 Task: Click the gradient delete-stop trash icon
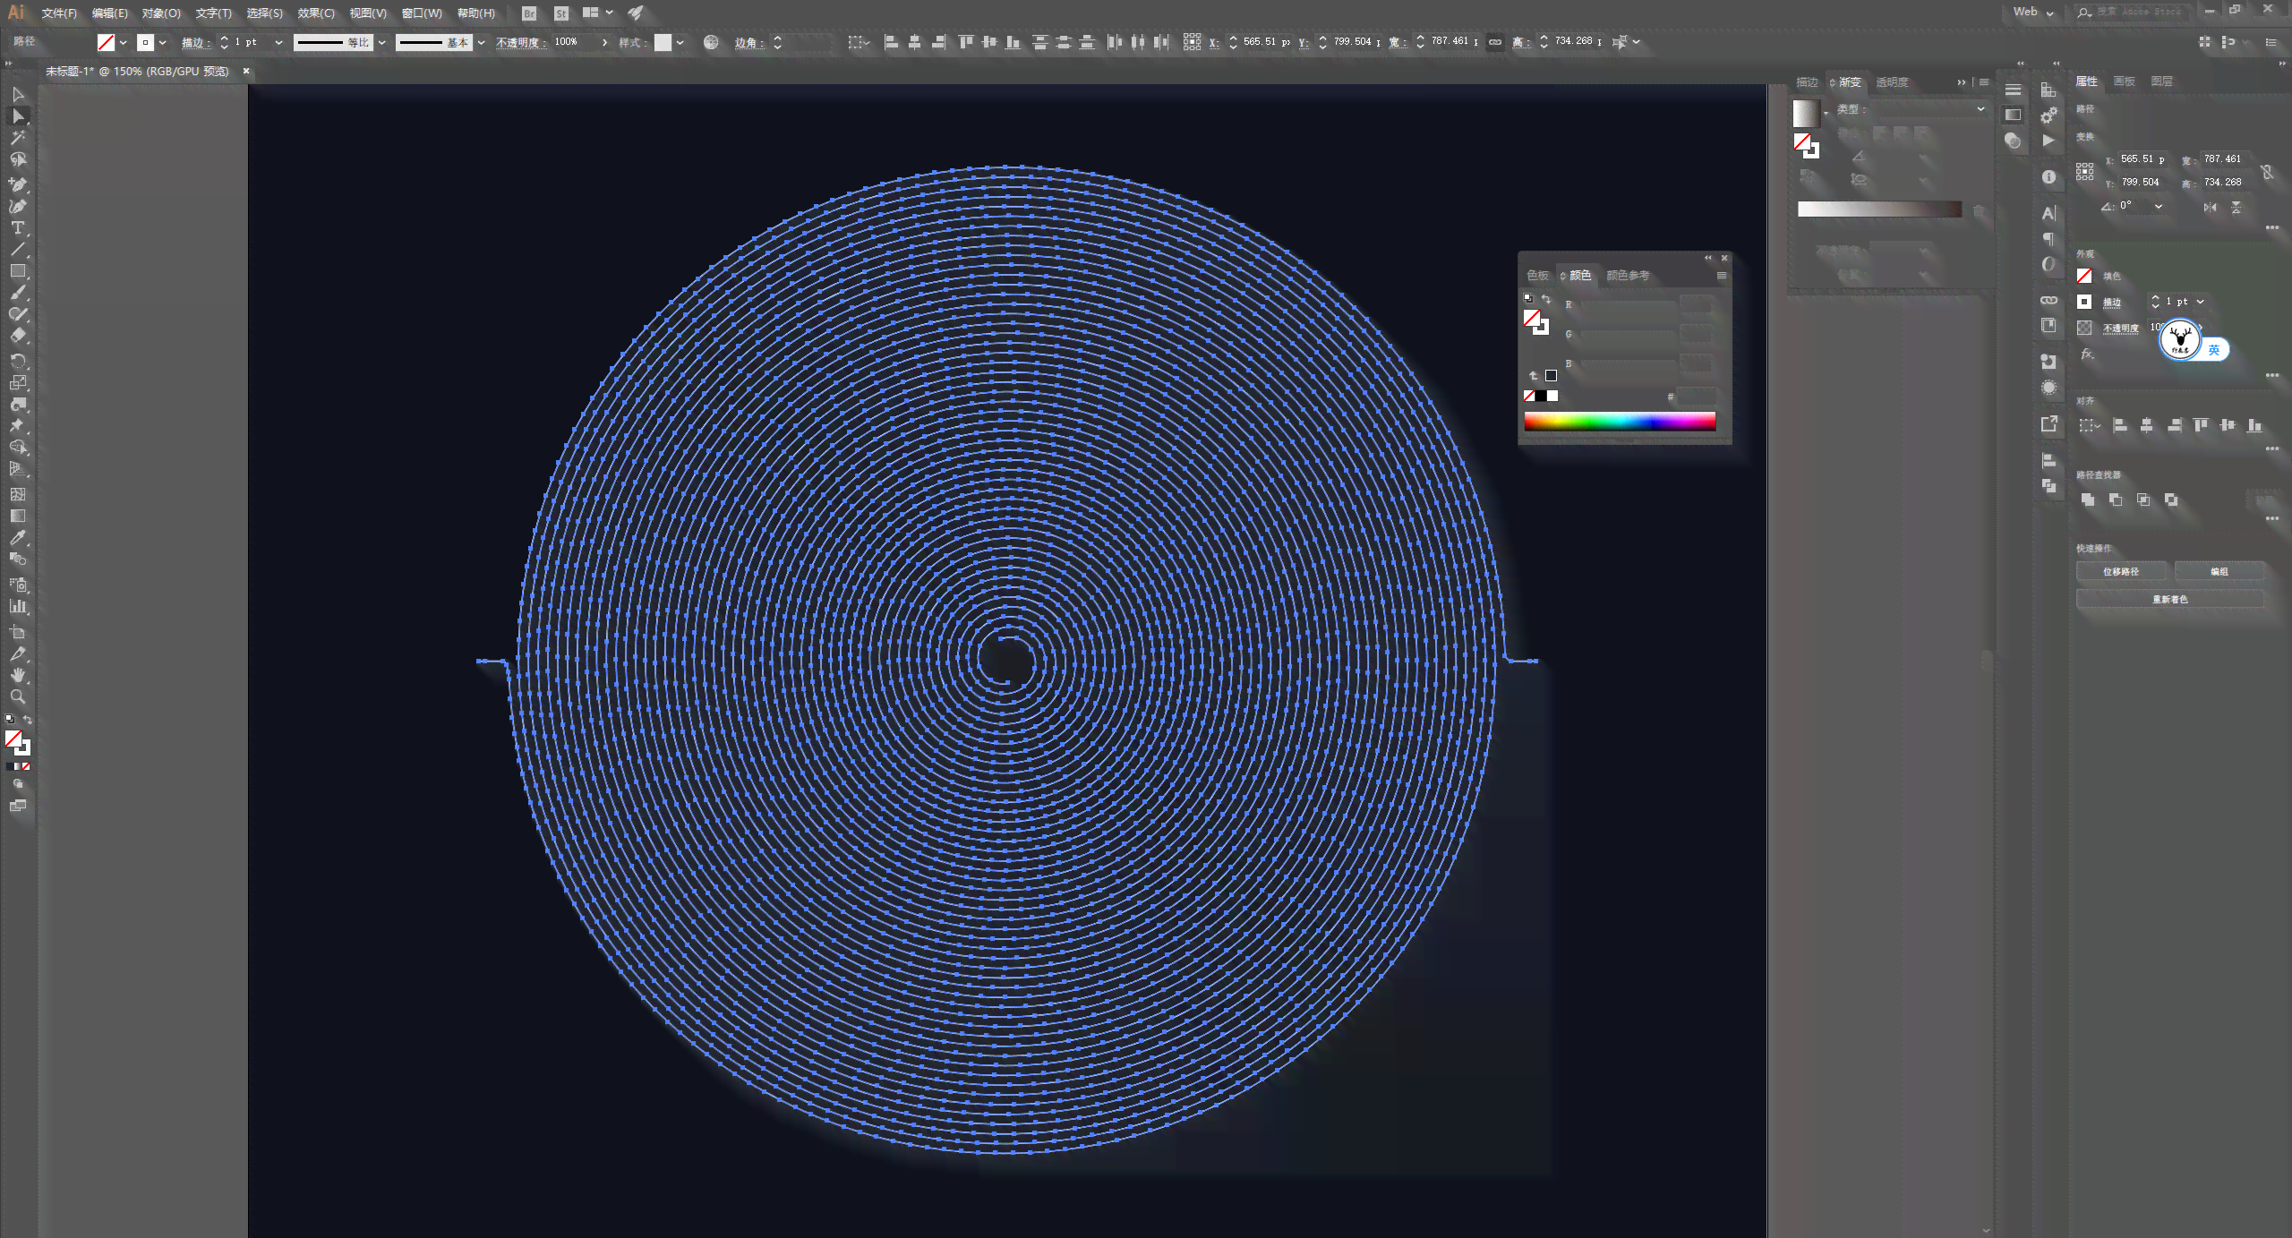(1980, 211)
